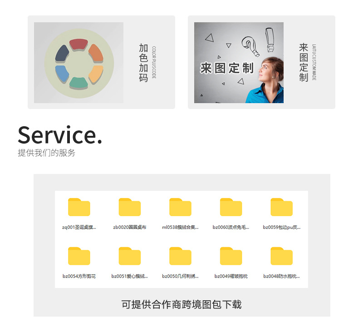
Task: Click the green color wheel segment
Action: click(78, 83)
